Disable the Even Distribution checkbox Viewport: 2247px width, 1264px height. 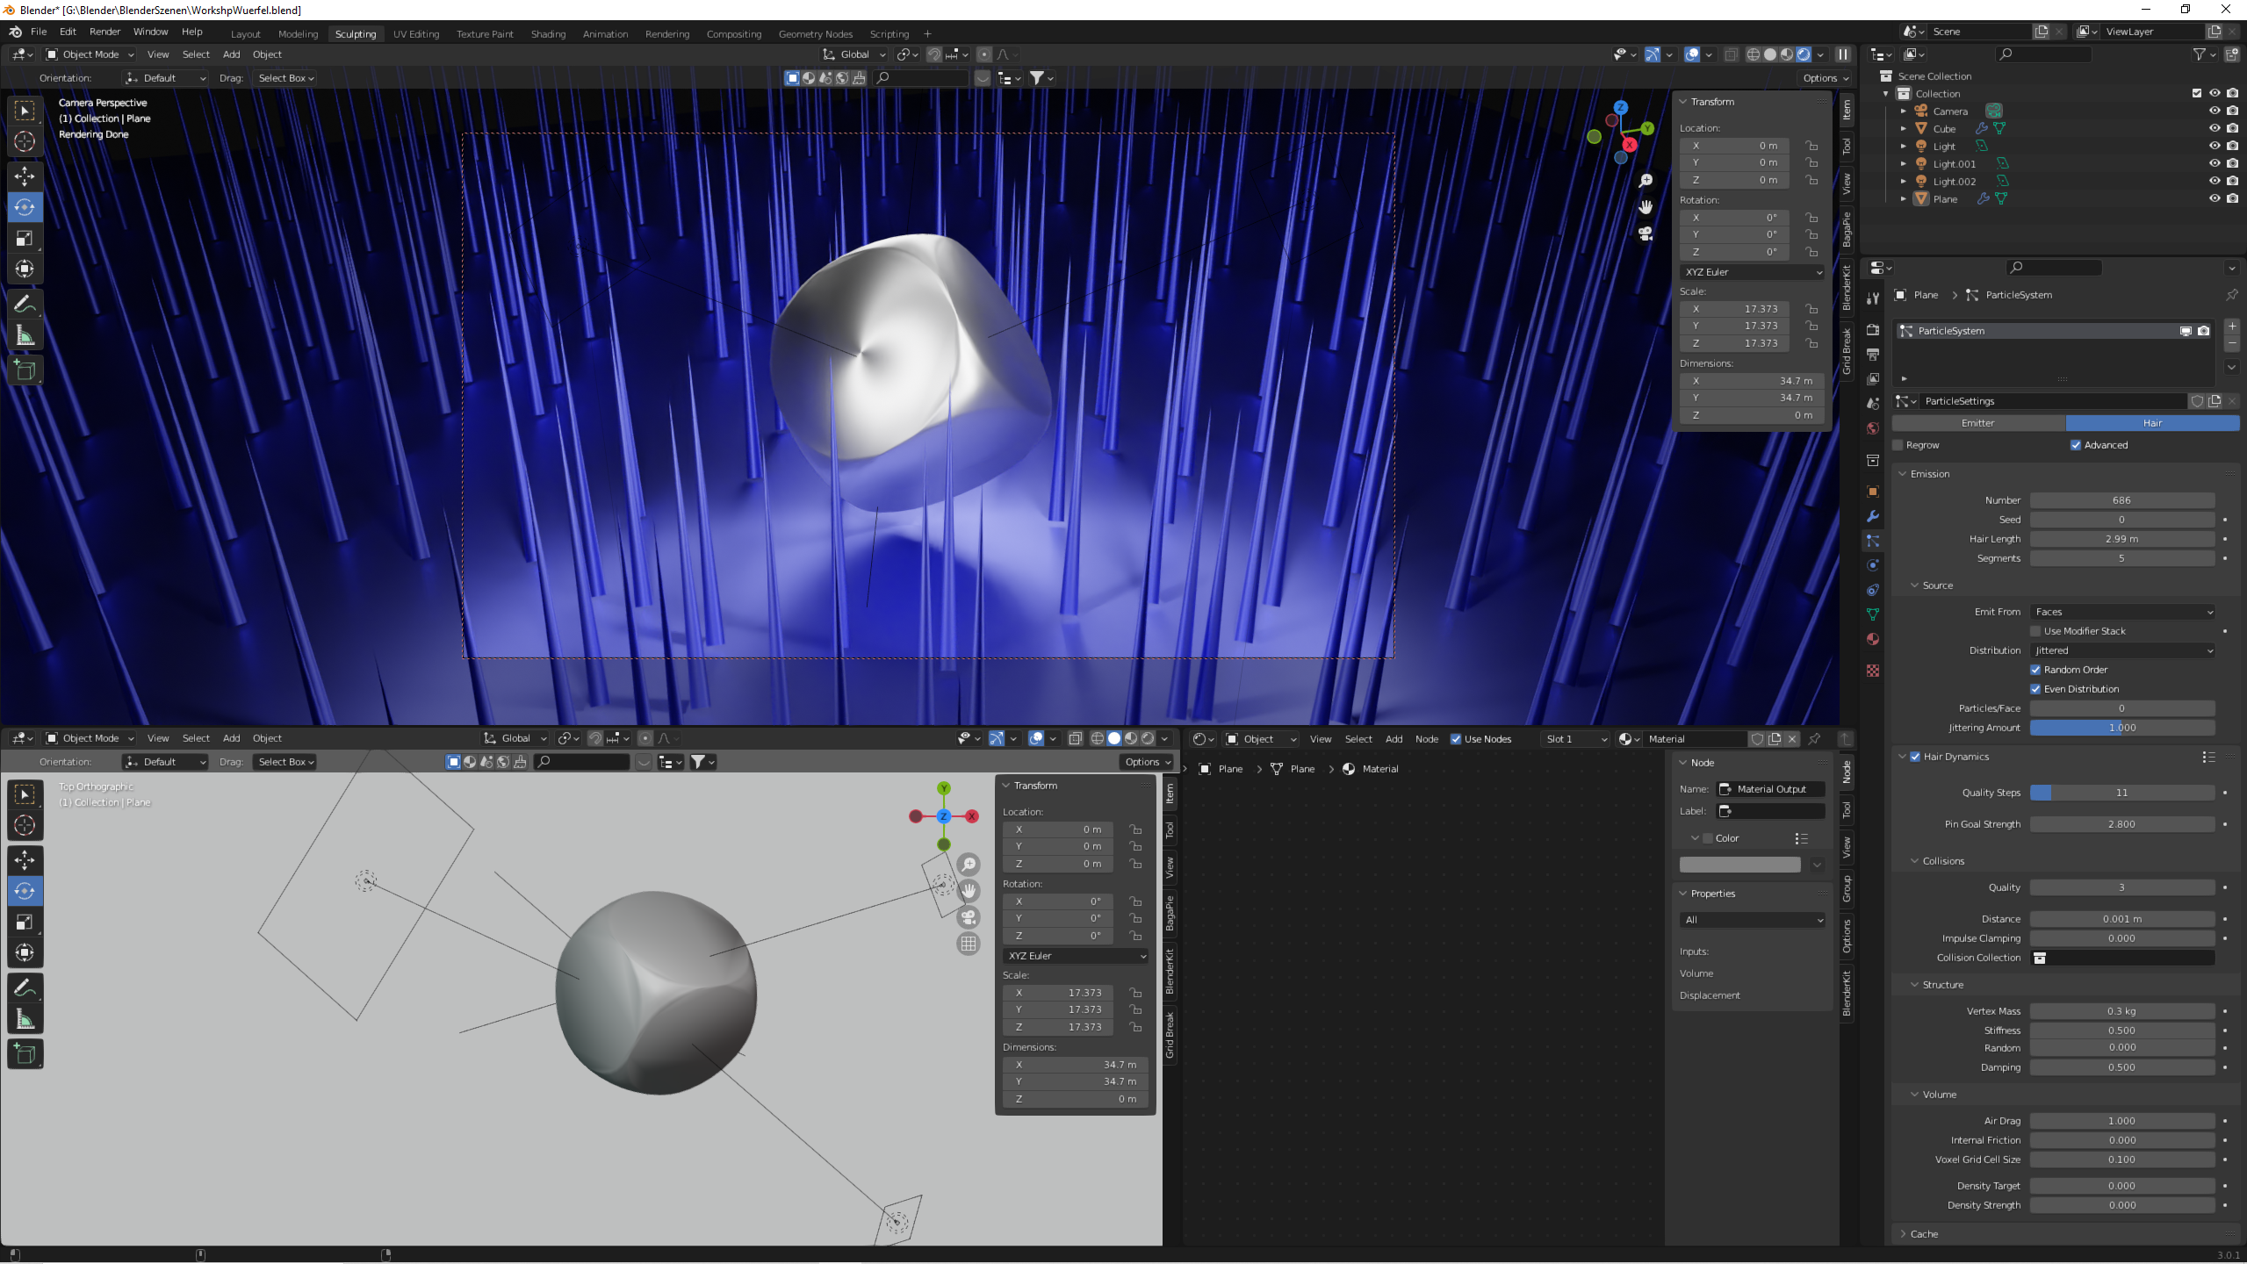(x=2035, y=689)
